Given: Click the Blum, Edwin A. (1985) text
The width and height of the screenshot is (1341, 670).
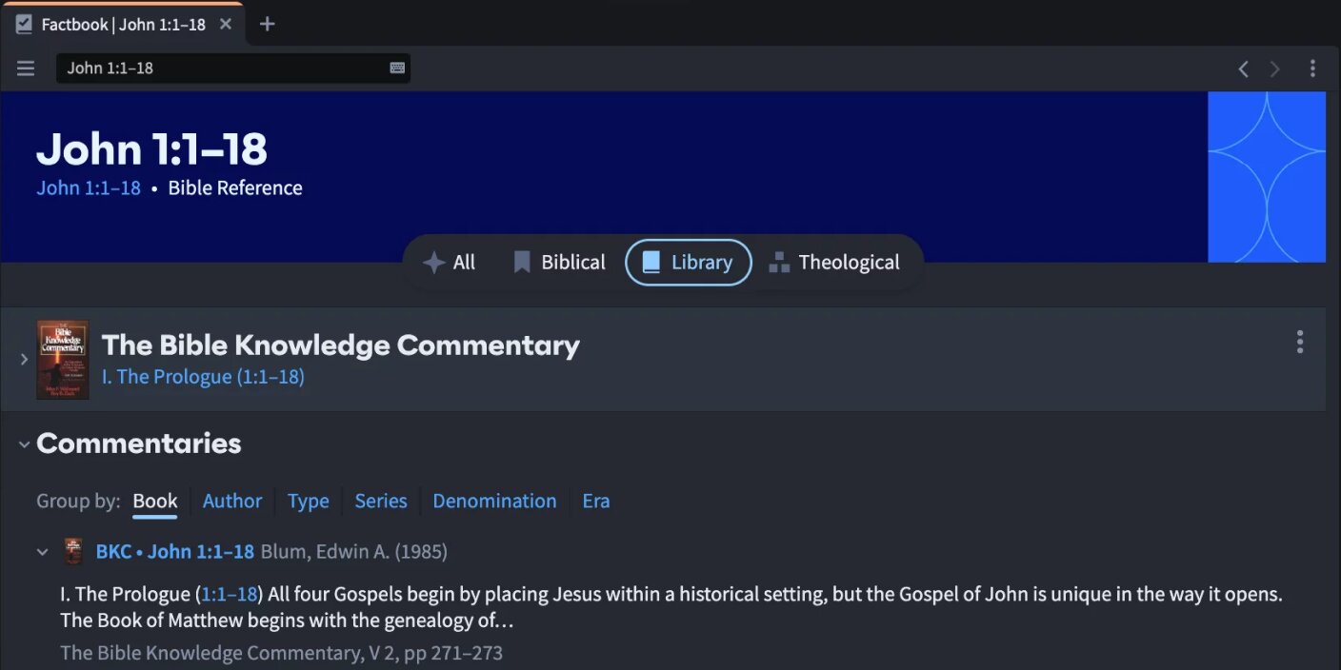Looking at the screenshot, I should click(x=354, y=551).
